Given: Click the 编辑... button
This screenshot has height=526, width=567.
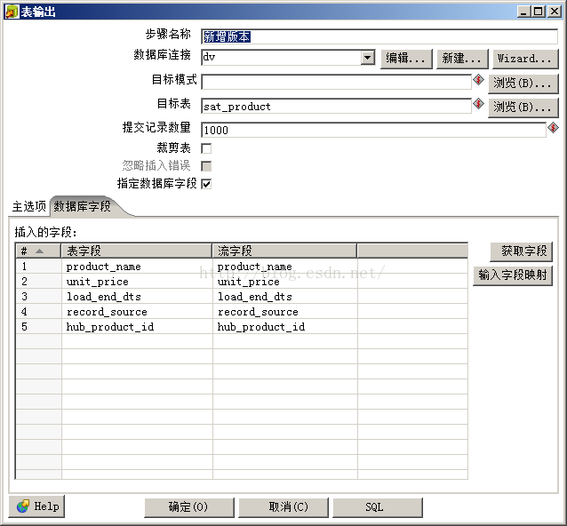Looking at the screenshot, I should [x=406, y=59].
